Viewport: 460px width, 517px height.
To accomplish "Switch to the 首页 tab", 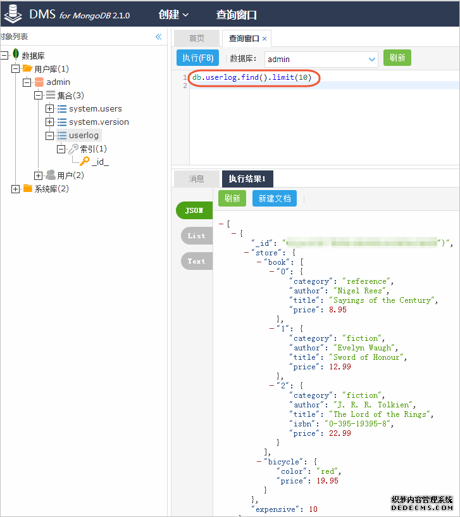I will point(197,39).
